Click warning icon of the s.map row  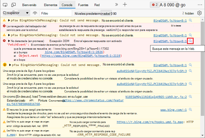pos(4,131)
